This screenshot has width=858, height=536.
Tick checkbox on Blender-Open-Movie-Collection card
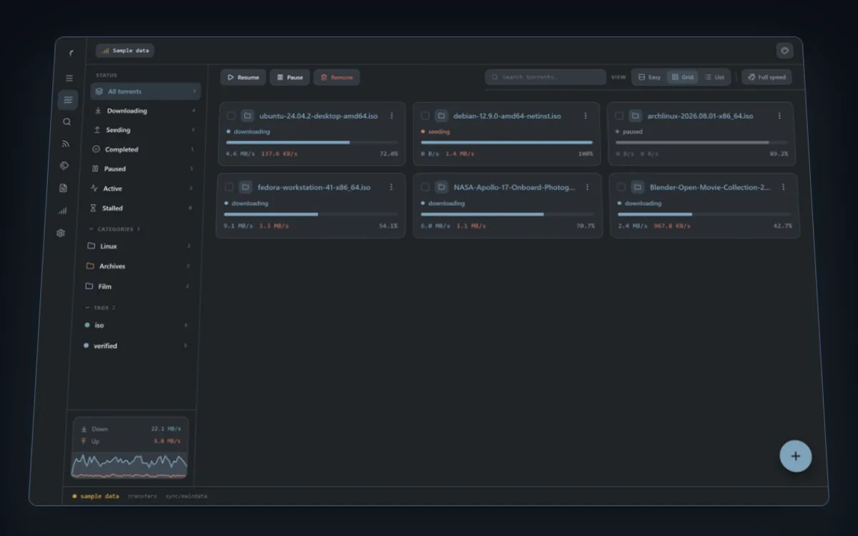[x=621, y=187]
